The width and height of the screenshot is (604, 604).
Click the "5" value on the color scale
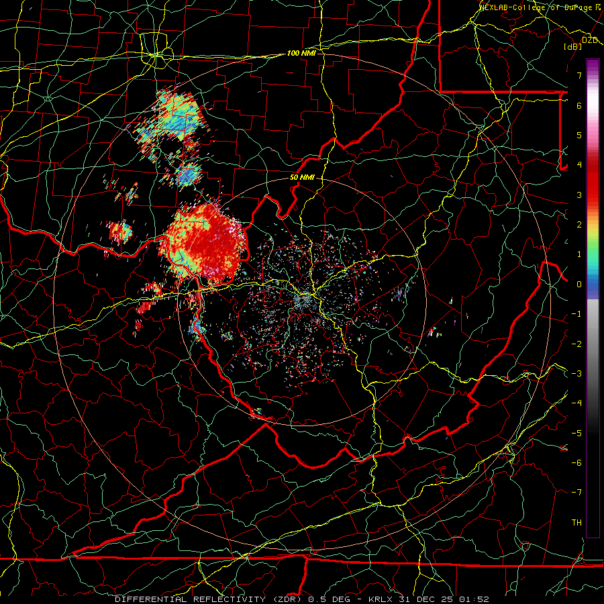pos(579,135)
